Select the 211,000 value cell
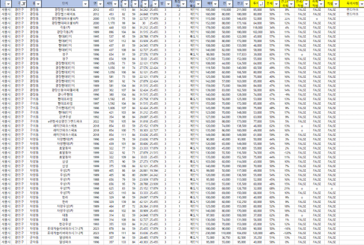364x245 pixels. pyautogui.click(x=241, y=10)
